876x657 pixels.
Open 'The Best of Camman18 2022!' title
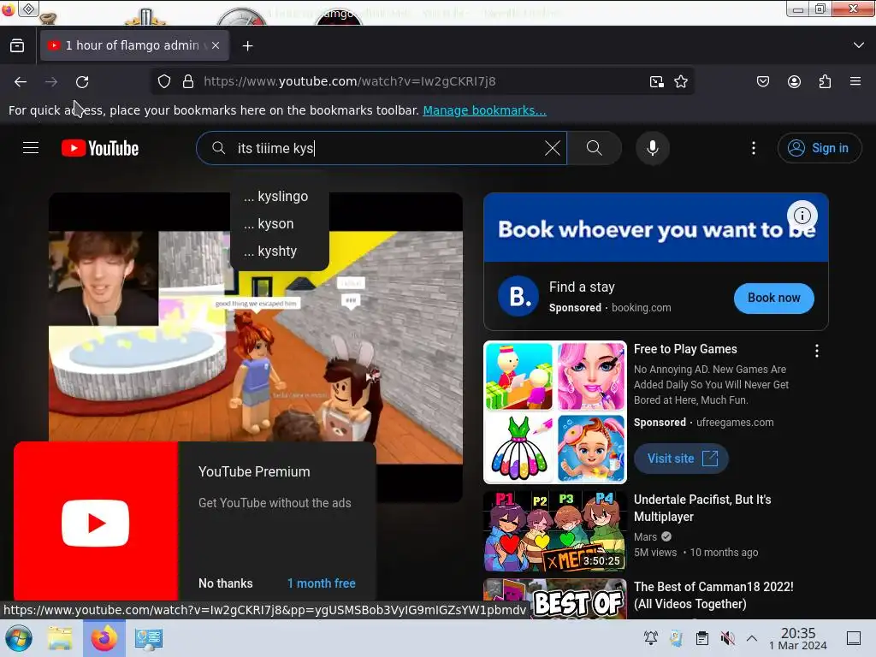(713, 595)
